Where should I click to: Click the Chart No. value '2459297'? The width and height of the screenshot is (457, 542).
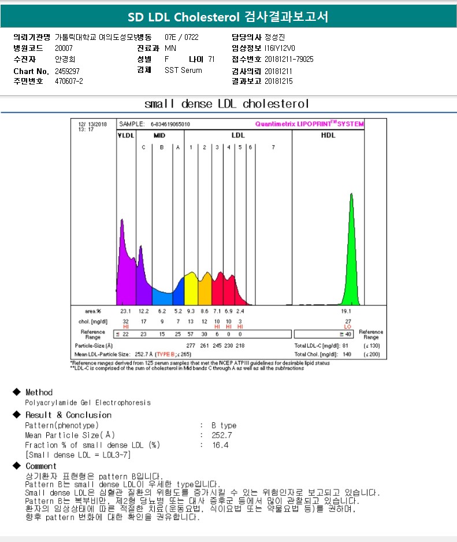click(x=67, y=71)
